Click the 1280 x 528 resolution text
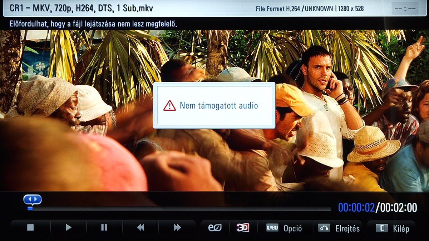Screen dimensions: 429x241 pyautogui.click(x=351, y=9)
